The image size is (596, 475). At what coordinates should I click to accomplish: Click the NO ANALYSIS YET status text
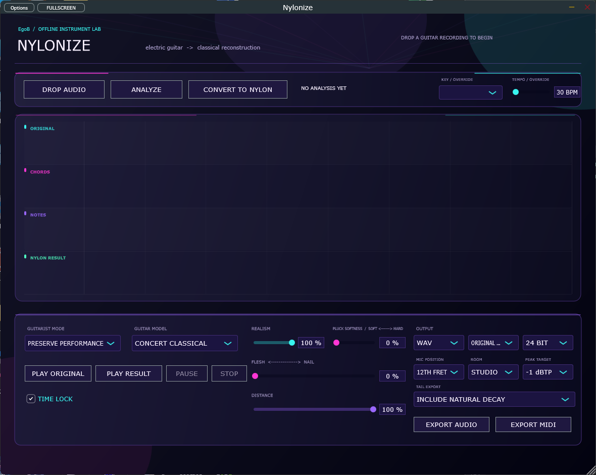coord(323,88)
